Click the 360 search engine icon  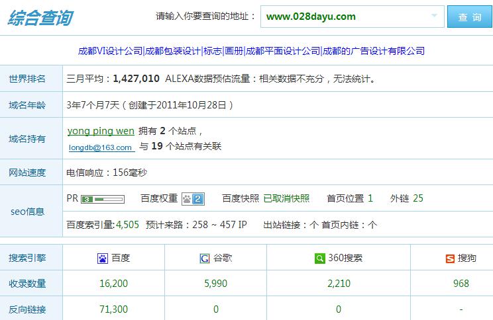[x=320, y=259]
